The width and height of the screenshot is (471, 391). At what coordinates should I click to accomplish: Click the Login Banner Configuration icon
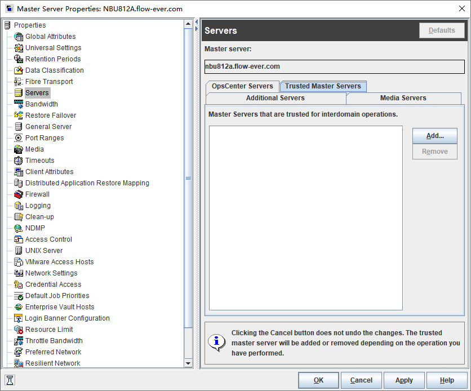19,318
